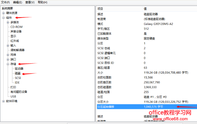Select the SCSI tree item under 存储

(x=18, y=78)
